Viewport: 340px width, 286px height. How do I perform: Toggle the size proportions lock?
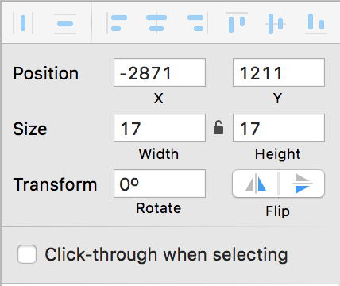coord(218,128)
